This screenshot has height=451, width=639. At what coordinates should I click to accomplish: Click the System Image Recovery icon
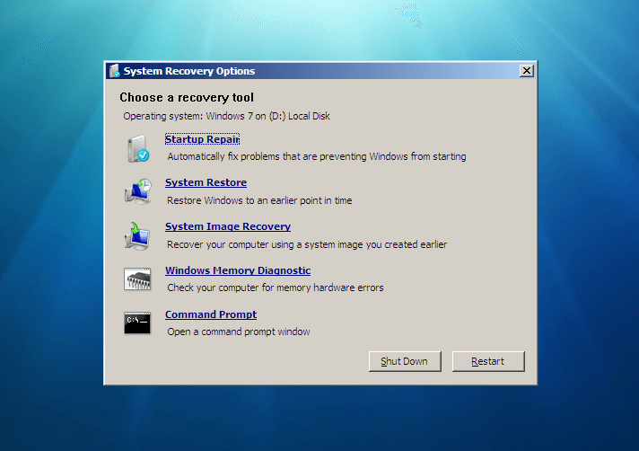coord(137,235)
